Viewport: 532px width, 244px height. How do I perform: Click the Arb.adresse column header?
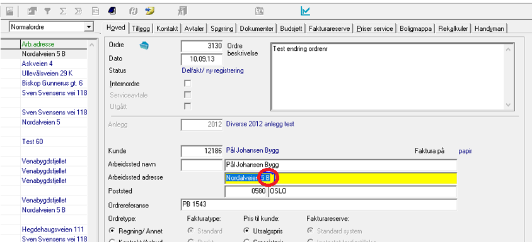click(x=38, y=44)
